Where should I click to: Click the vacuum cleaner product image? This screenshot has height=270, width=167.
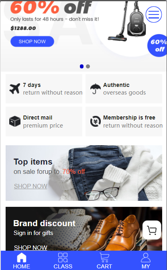pyautogui.click(x=127, y=21)
